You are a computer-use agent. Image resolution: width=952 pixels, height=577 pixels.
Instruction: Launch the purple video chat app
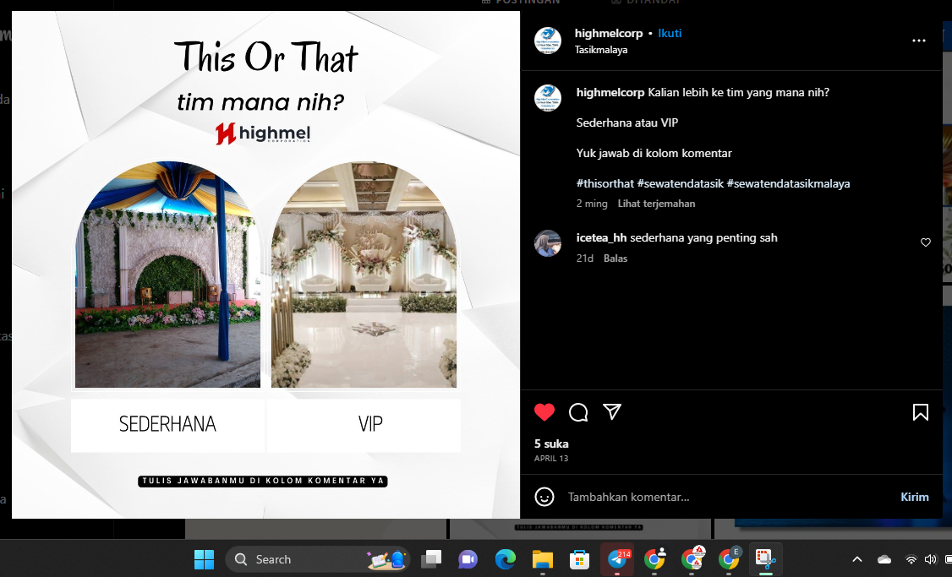[468, 559]
